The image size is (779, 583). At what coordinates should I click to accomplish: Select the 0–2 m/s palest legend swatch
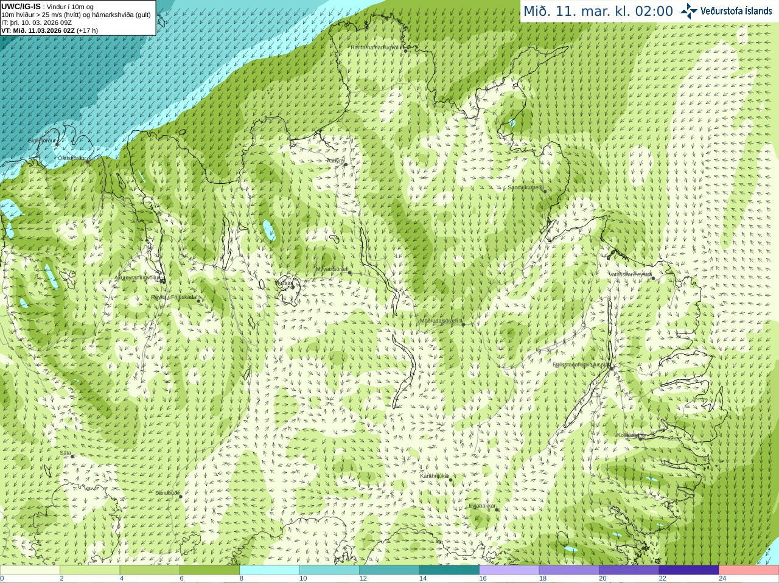point(30,570)
